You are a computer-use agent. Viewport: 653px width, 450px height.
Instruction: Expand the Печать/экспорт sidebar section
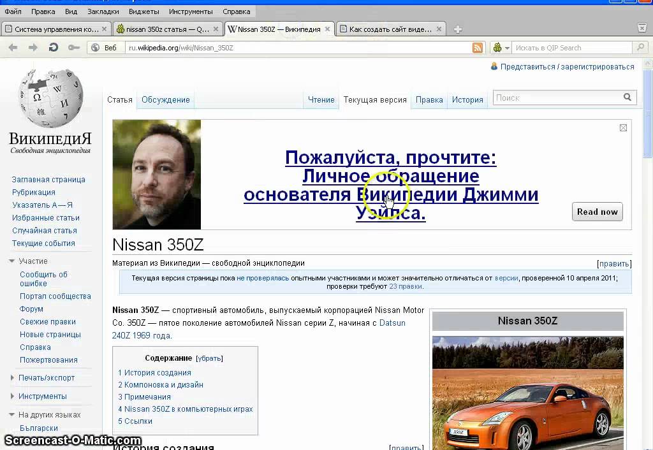[46, 378]
